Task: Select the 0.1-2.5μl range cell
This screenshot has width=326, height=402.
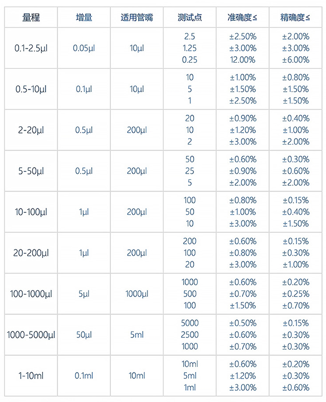Action: coord(31,48)
